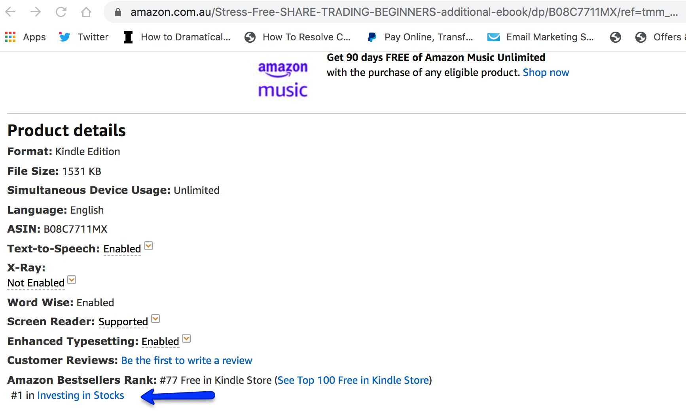Open the browser home icon
The height and width of the screenshot is (417, 686).
pos(86,12)
